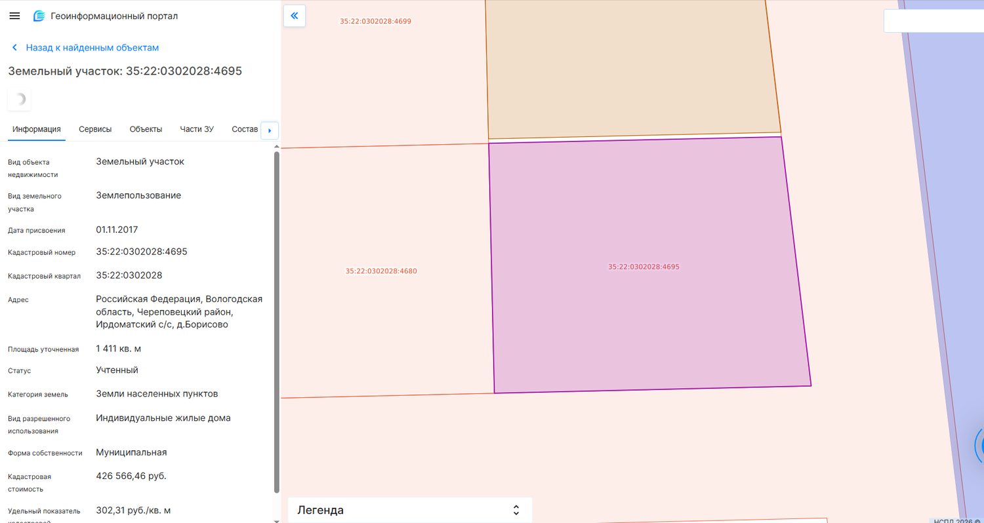Collapse the side panel with double-chevron
The height and width of the screenshot is (523, 984).
[295, 16]
